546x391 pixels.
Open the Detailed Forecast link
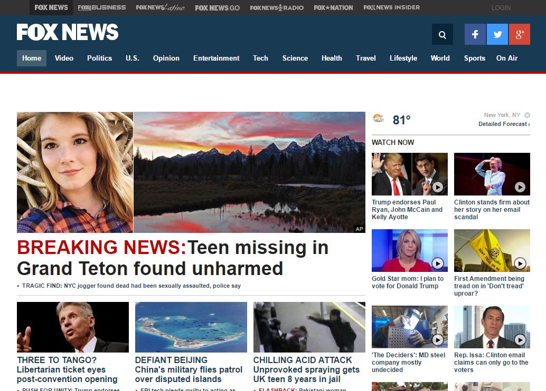coord(504,124)
